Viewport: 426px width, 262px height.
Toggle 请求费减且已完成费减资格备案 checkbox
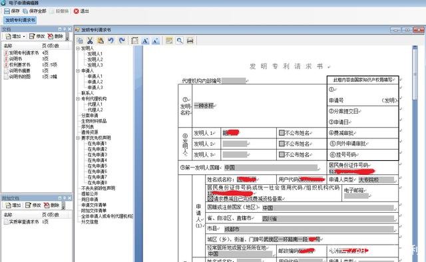click(x=210, y=199)
